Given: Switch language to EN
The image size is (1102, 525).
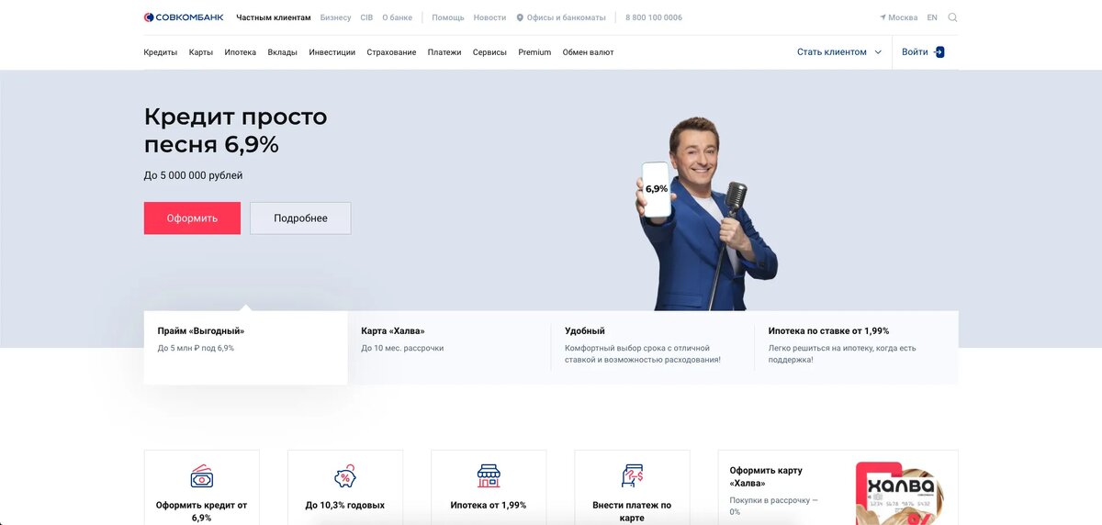Looking at the screenshot, I should coord(932,17).
